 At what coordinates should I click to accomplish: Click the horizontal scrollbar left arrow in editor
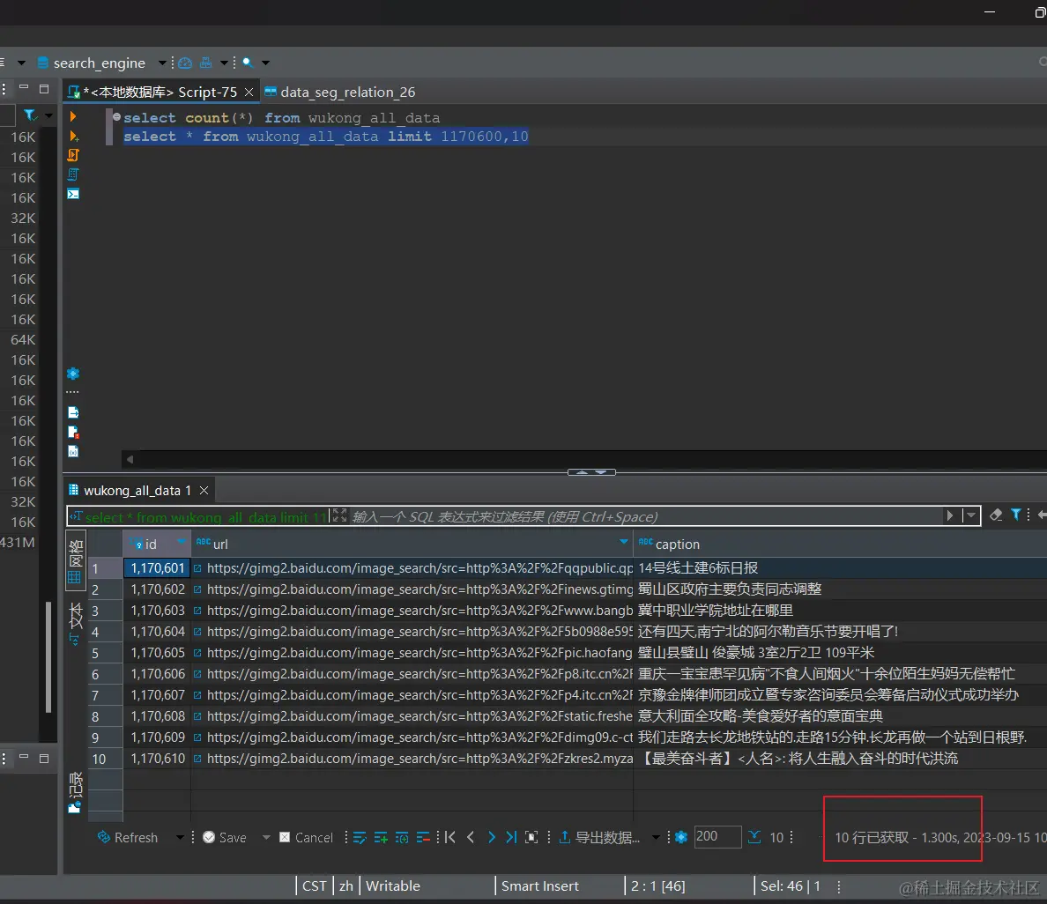[130, 459]
